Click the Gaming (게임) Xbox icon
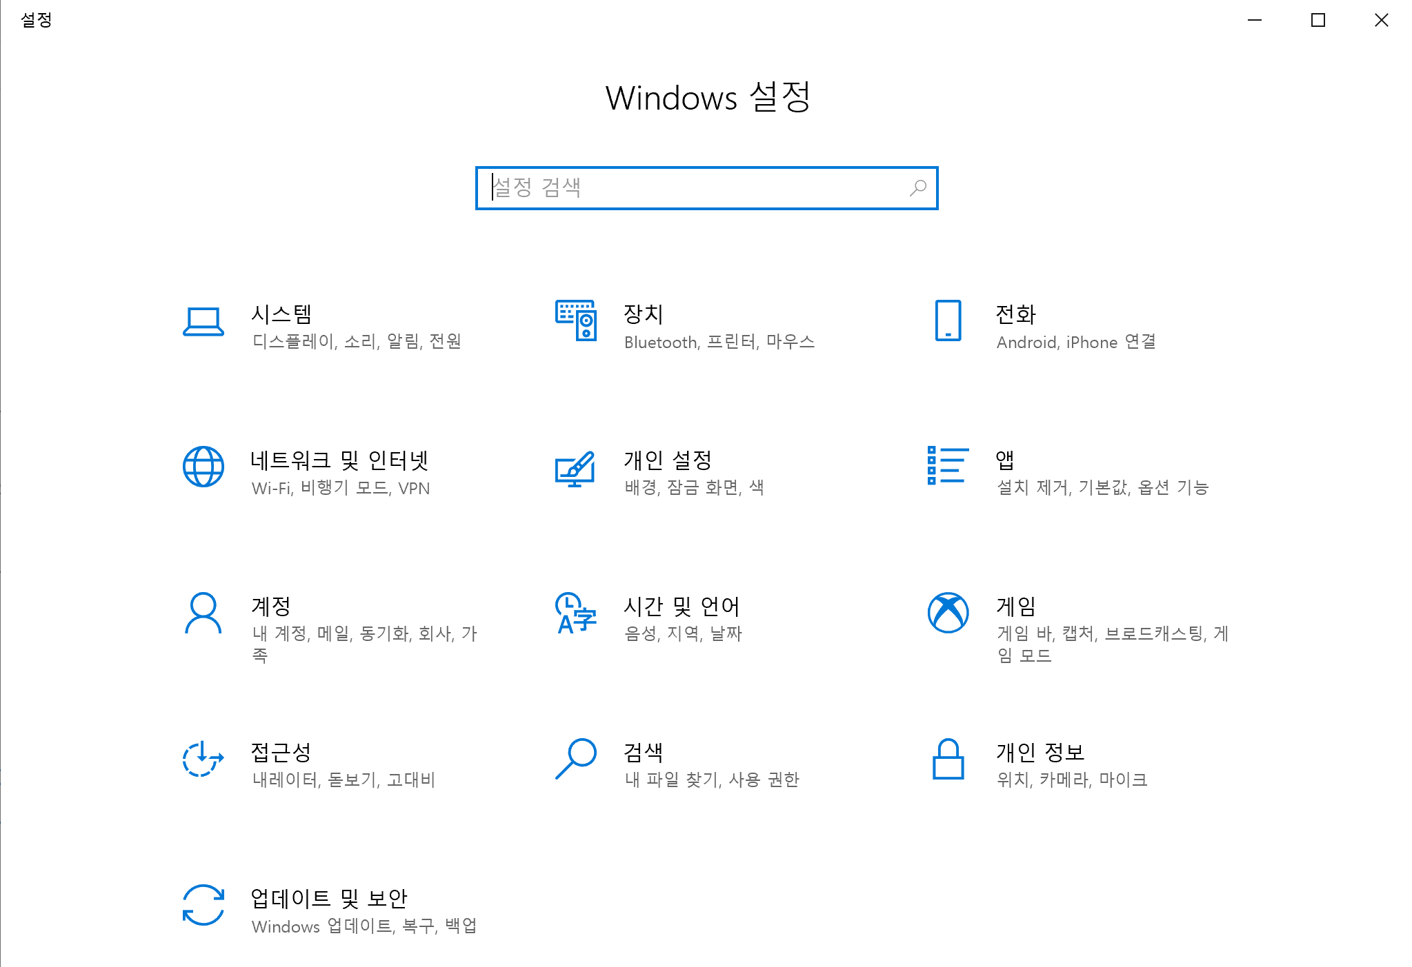Viewport: 1412px width, 967px height. tap(948, 613)
